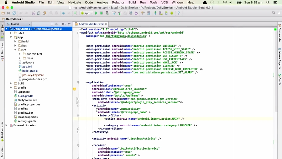Viewport: 282px width, 159px height.
Task: Click the Make Project icon
Action: tap(76, 13)
